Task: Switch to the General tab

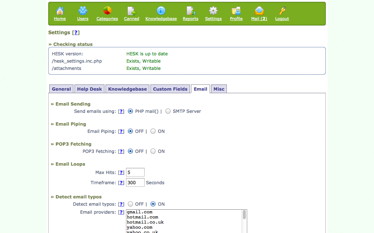Action: coord(61,89)
